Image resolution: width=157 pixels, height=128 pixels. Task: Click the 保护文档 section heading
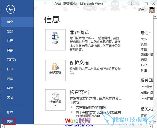pos(79,63)
